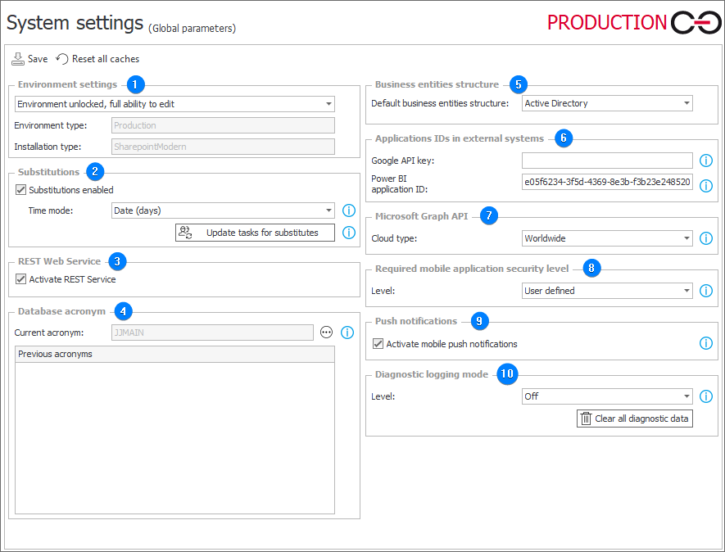The image size is (725, 552).
Task: Click the Google API key input field
Action: [x=607, y=161]
